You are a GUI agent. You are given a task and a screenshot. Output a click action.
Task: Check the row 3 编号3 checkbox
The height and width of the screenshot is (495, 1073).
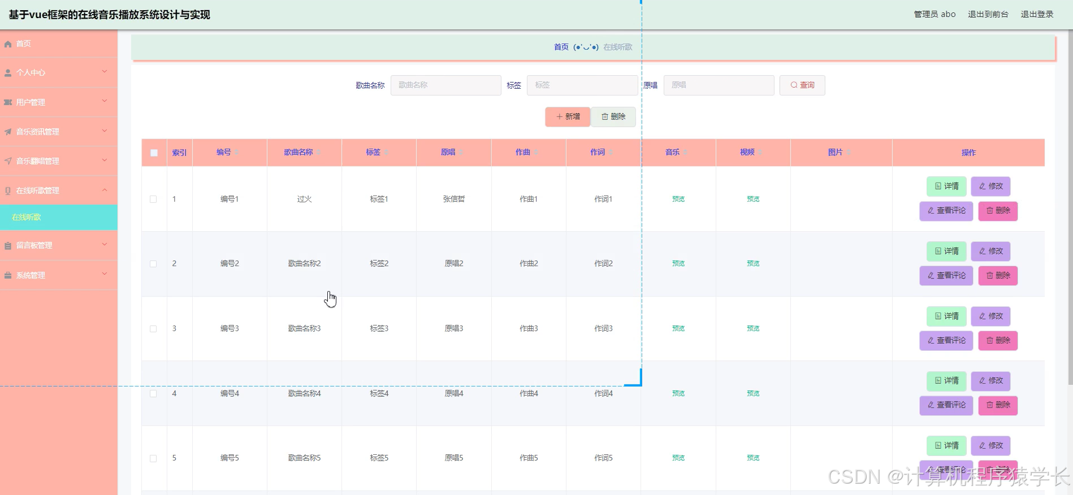coord(153,329)
